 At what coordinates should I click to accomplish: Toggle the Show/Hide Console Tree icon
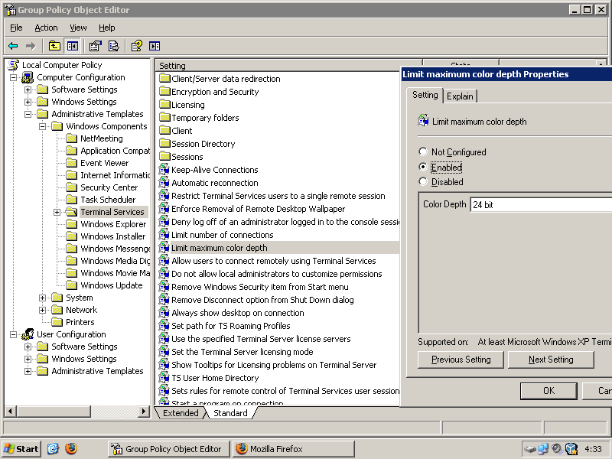(73, 46)
